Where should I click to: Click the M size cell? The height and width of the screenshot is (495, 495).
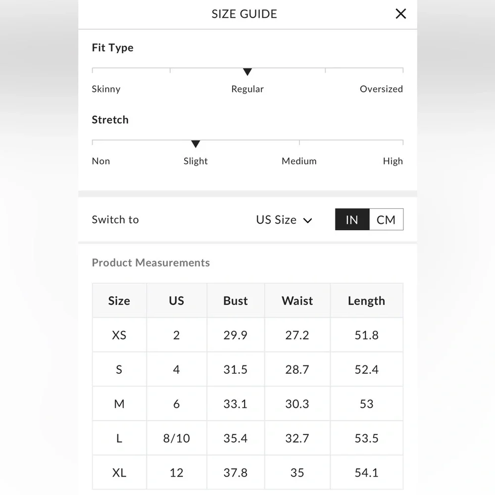119,404
